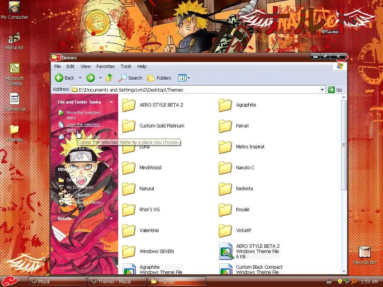Click the scroll down arrow
The height and width of the screenshot is (287, 383).
pos(344,271)
